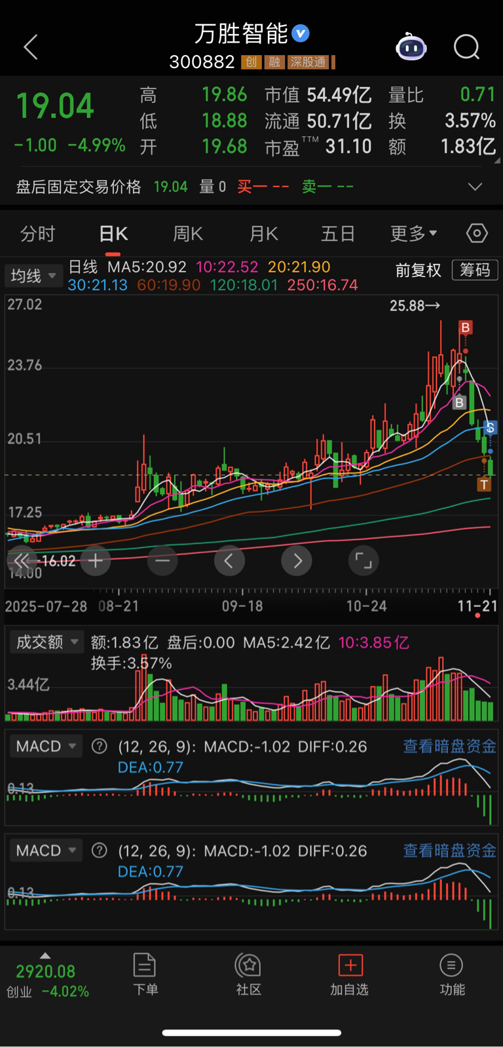Expand the 创业 index bar arrow
Viewport: 503px width, 1047px height.
45,956
